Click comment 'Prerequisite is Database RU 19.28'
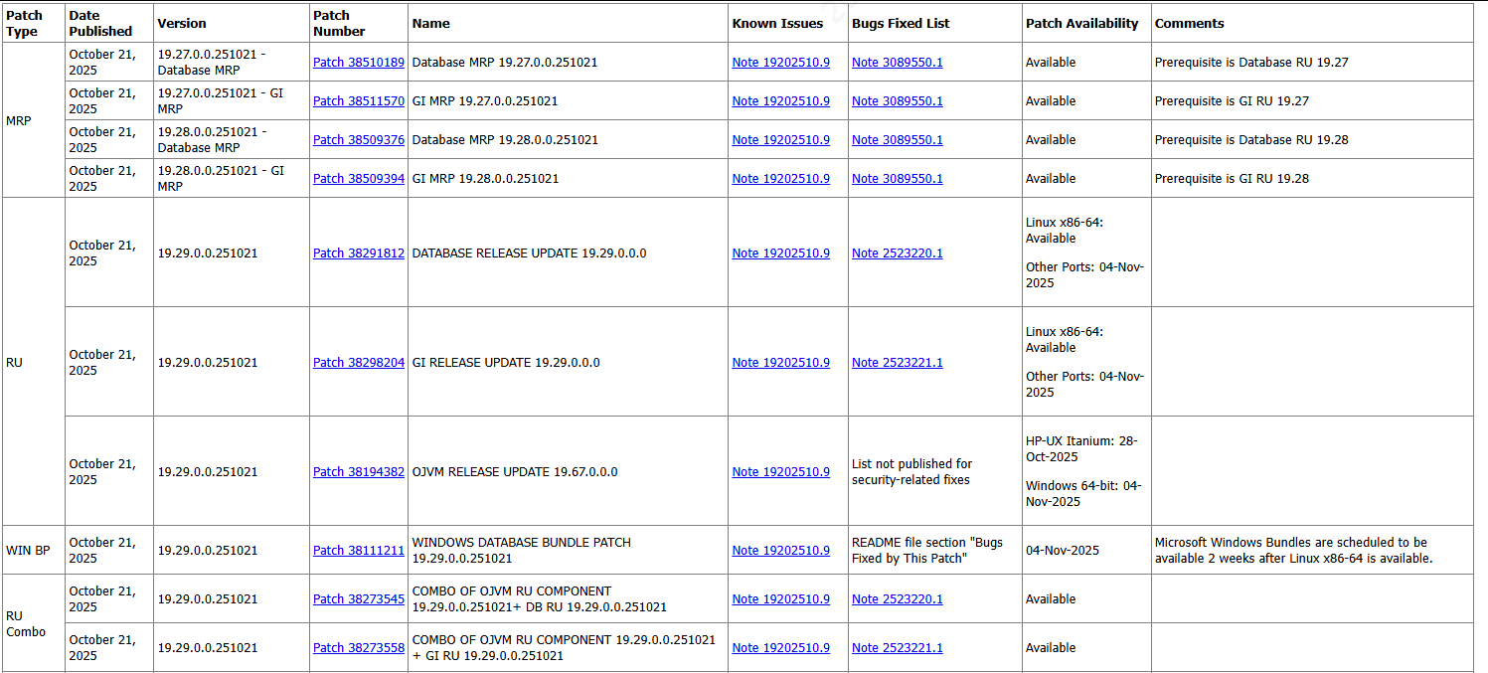 (1251, 140)
